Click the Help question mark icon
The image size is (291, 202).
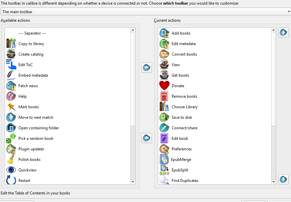pyautogui.click(x=11, y=96)
